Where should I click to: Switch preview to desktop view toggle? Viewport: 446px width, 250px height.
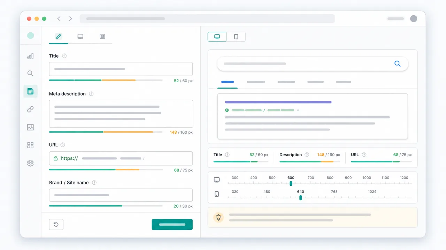point(217,37)
